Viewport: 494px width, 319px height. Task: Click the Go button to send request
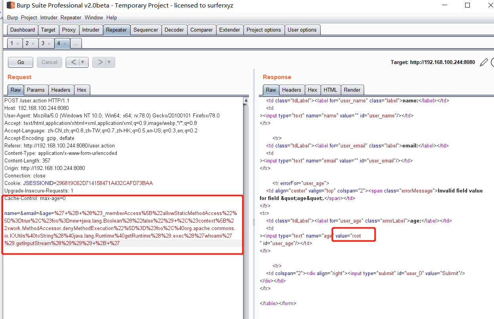(21, 62)
